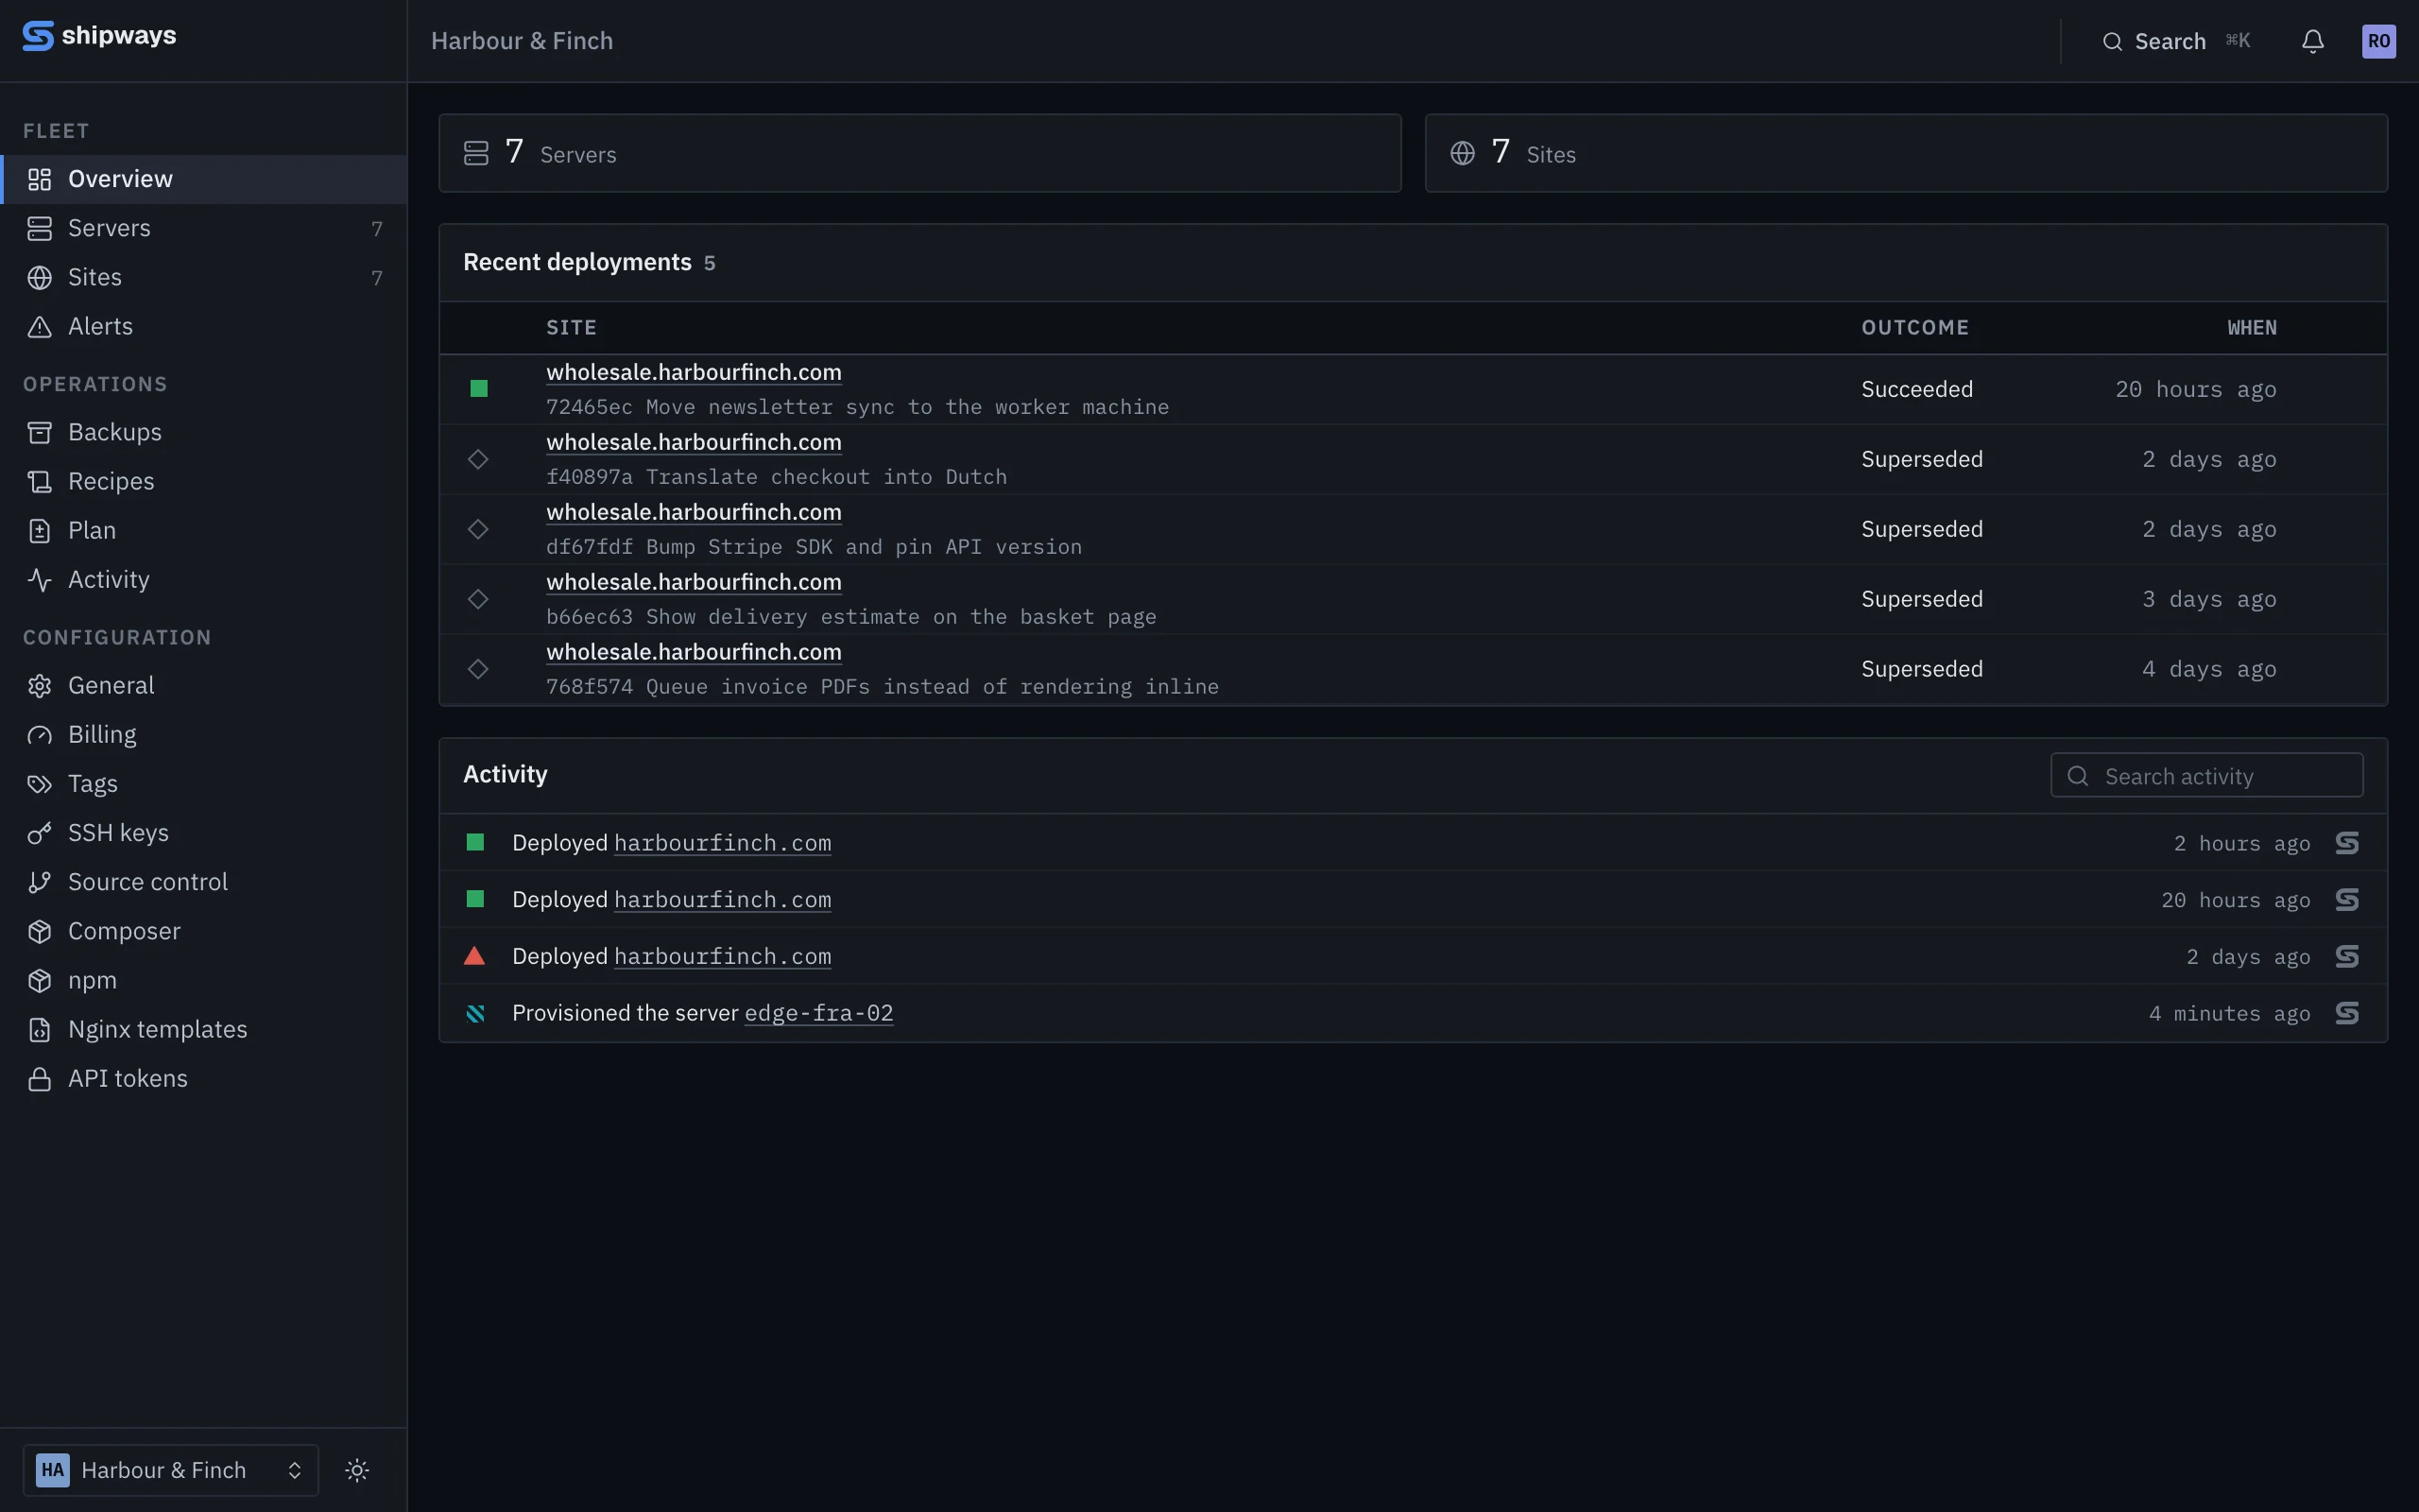
Task: Click the Recipes scroll icon
Action: [40, 481]
